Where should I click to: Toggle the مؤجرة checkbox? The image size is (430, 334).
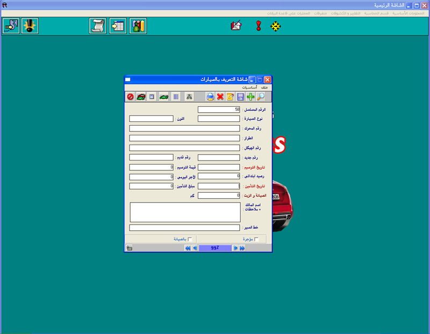256,239
